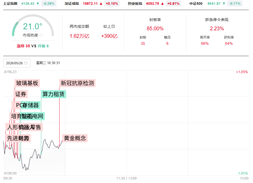
Task: Click the market heat help question icon
Action: (41, 35)
